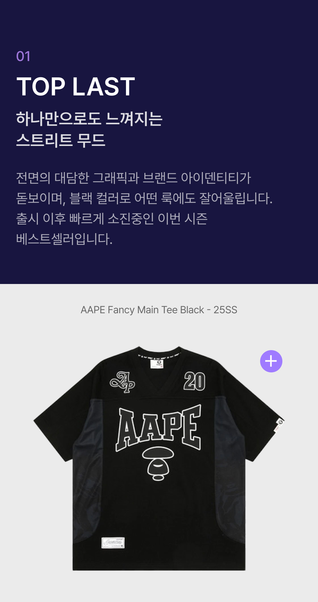
Task: Select the AP script emblem on chest
Action: point(122,382)
